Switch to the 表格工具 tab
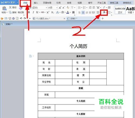 (x=114, y=3)
